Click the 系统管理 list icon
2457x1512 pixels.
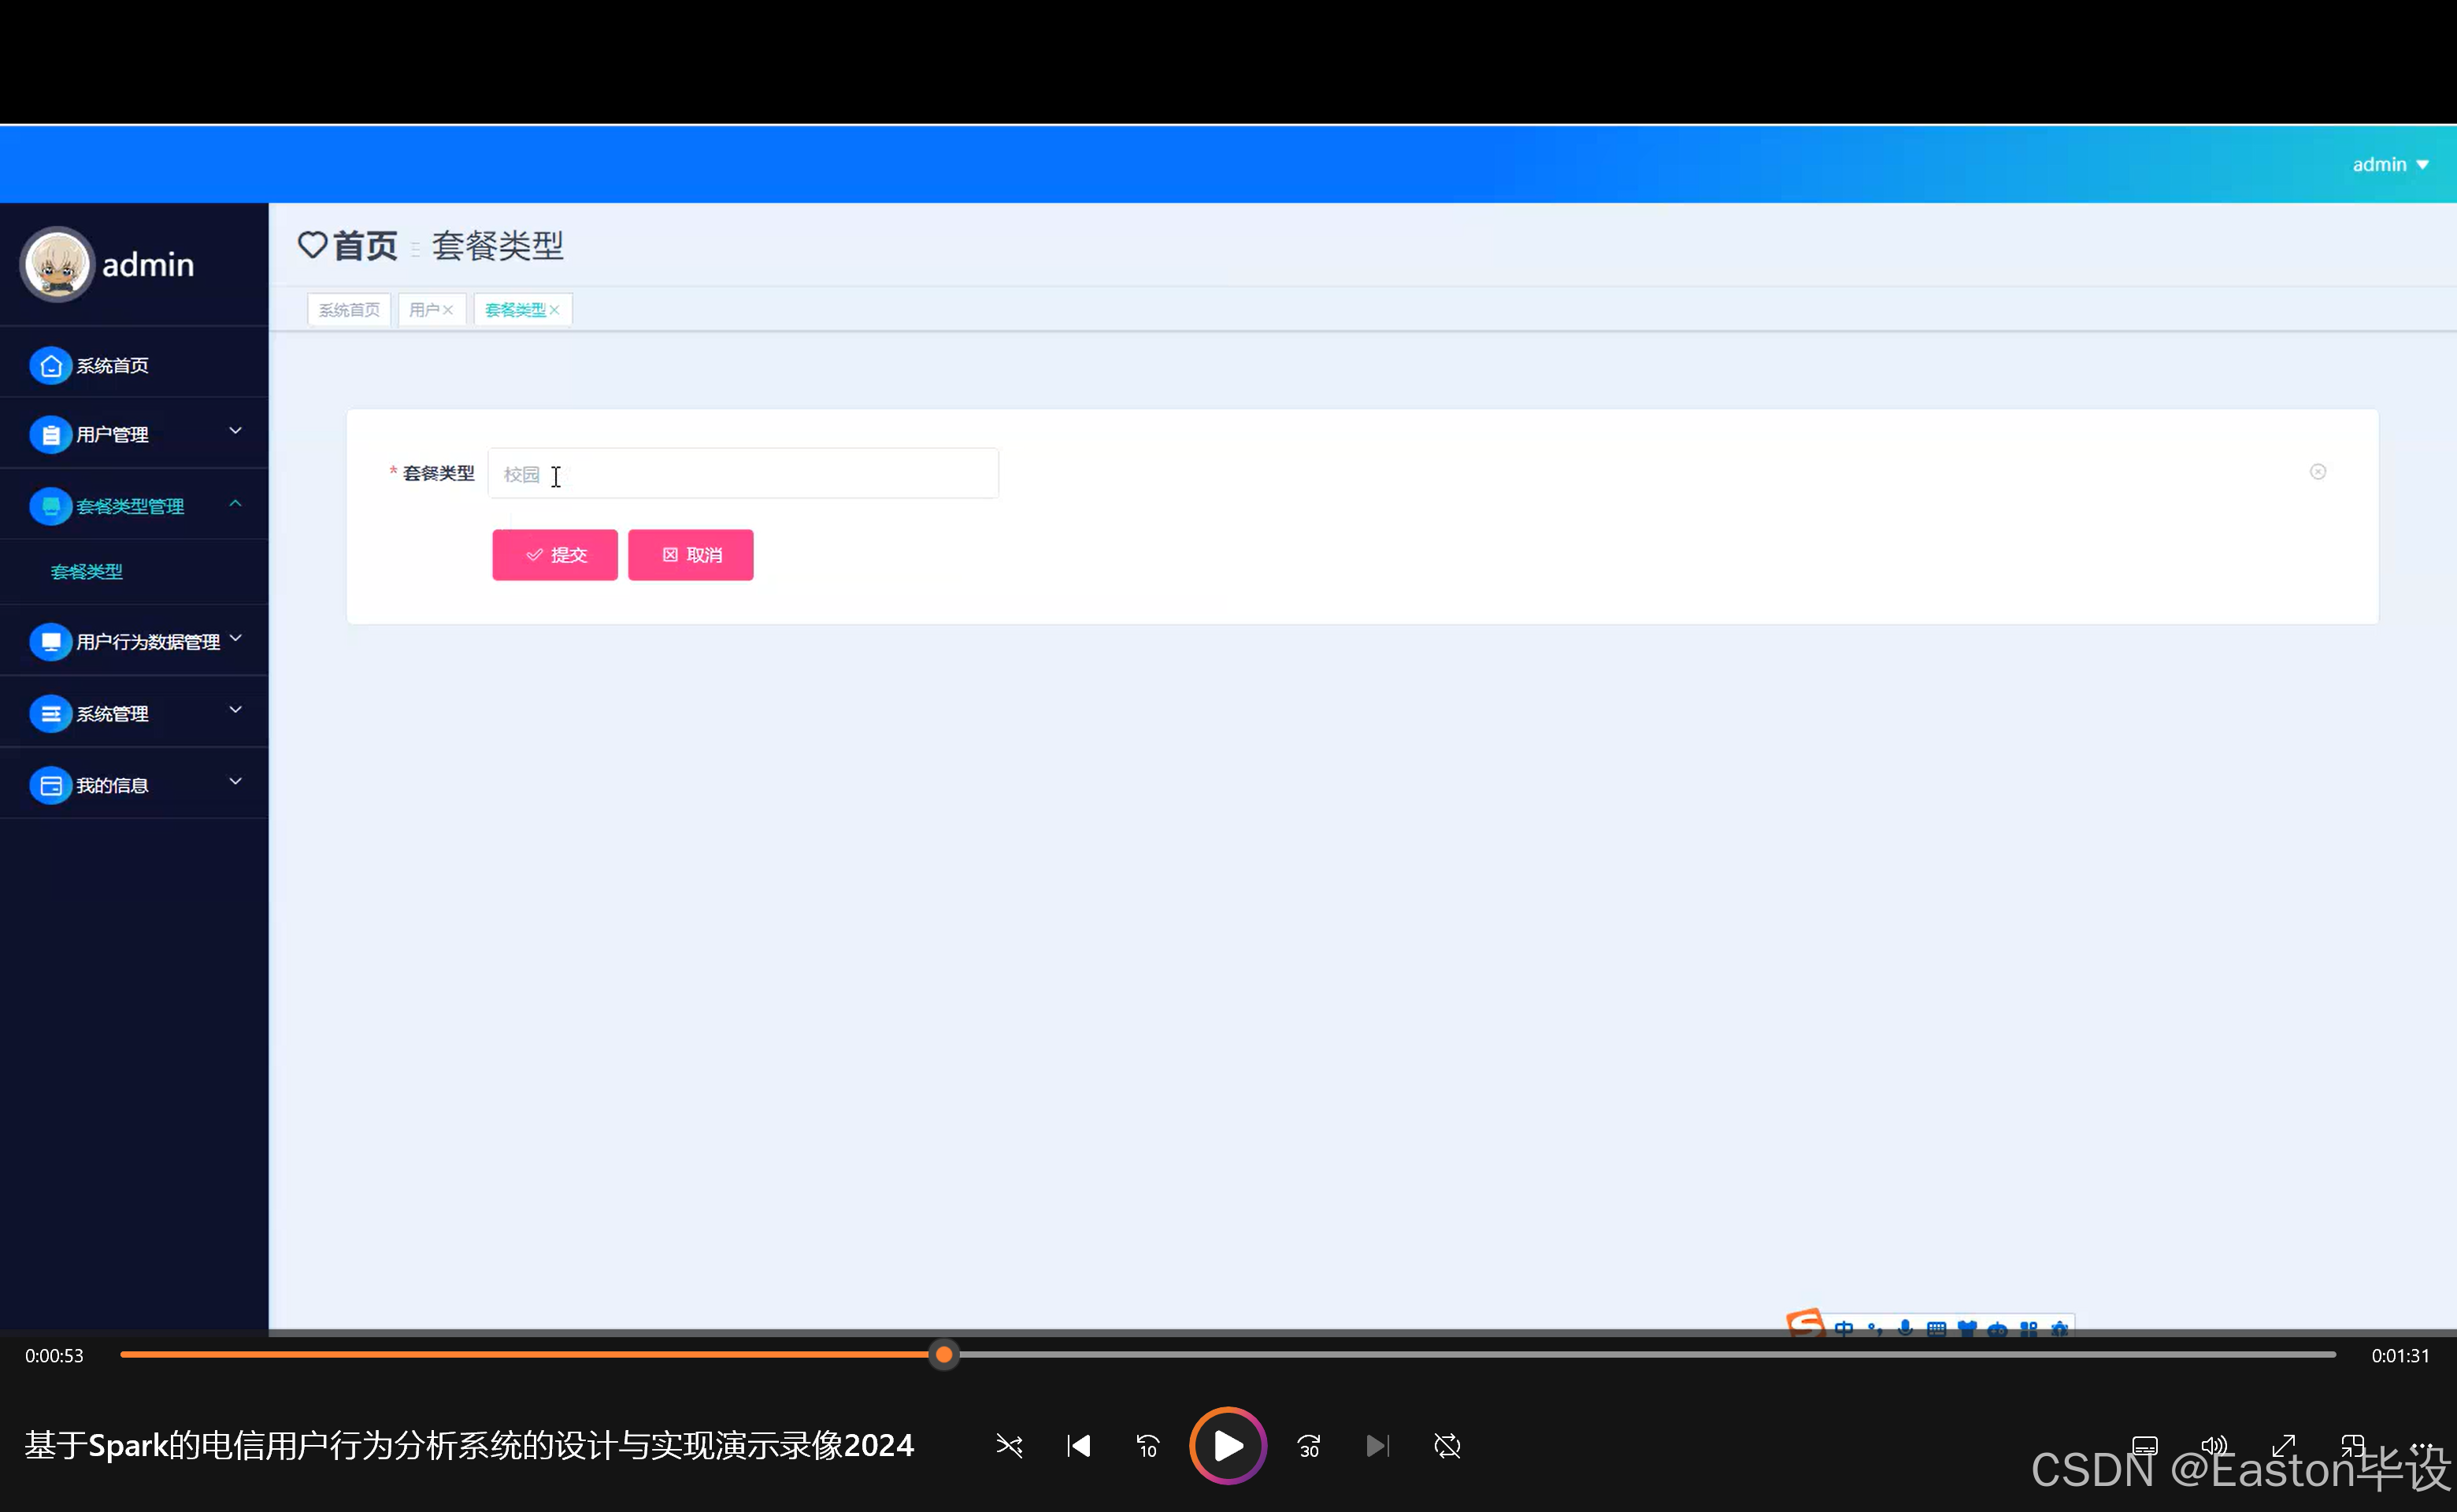click(51, 714)
